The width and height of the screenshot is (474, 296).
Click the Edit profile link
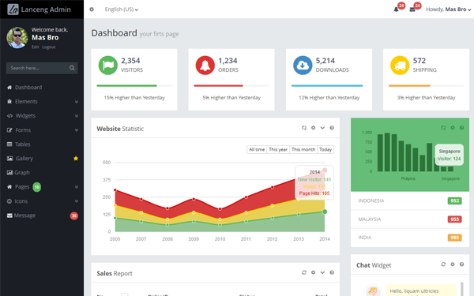click(x=35, y=47)
